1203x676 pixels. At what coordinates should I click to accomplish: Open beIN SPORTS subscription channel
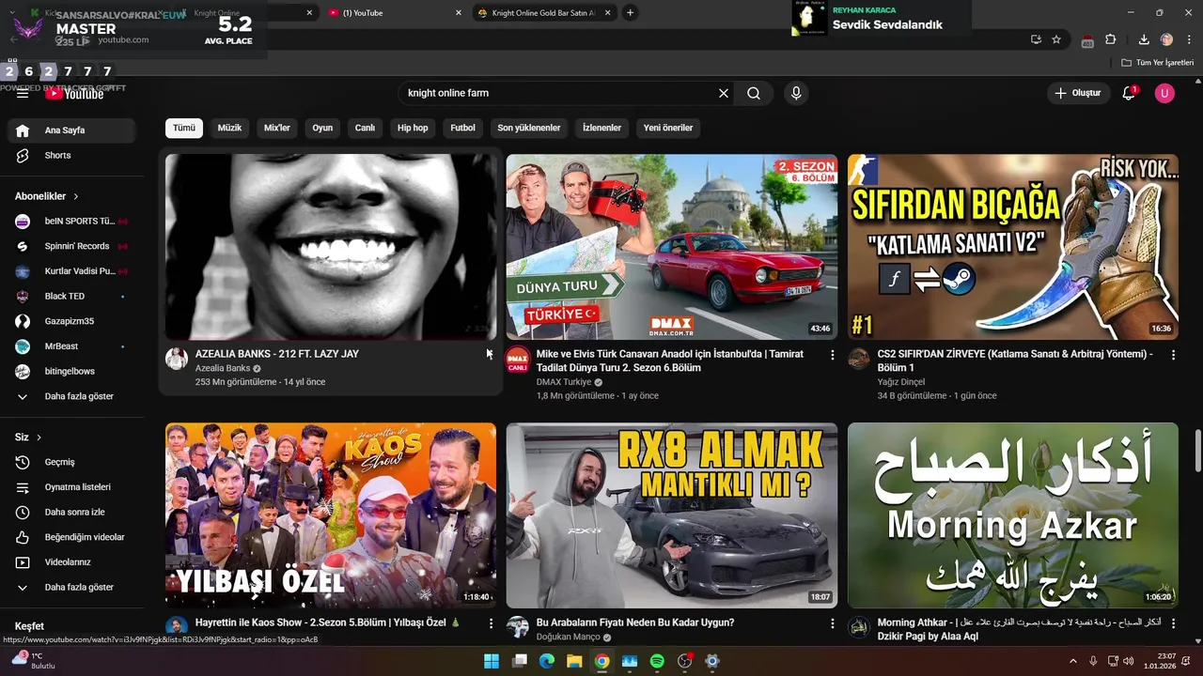tap(71, 221)
